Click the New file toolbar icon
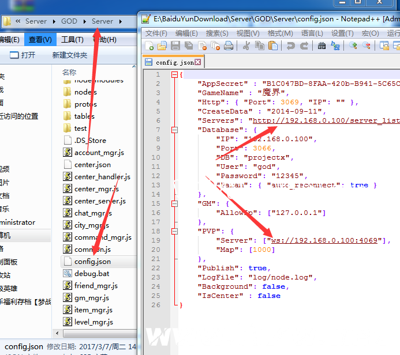Image resolution: width=400 pixels, height=355 pixels. tap(150, 46)
